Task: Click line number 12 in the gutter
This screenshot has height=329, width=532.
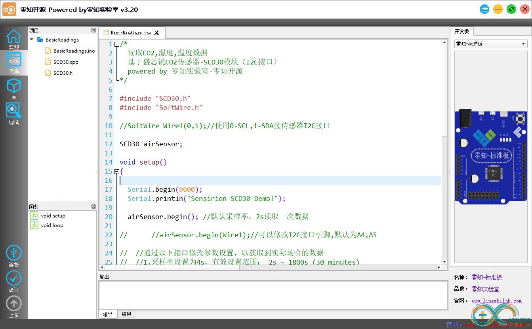Action: pyautogui.click(x=108, y=144)
